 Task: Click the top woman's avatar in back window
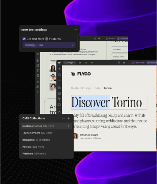tap(53, 68)
